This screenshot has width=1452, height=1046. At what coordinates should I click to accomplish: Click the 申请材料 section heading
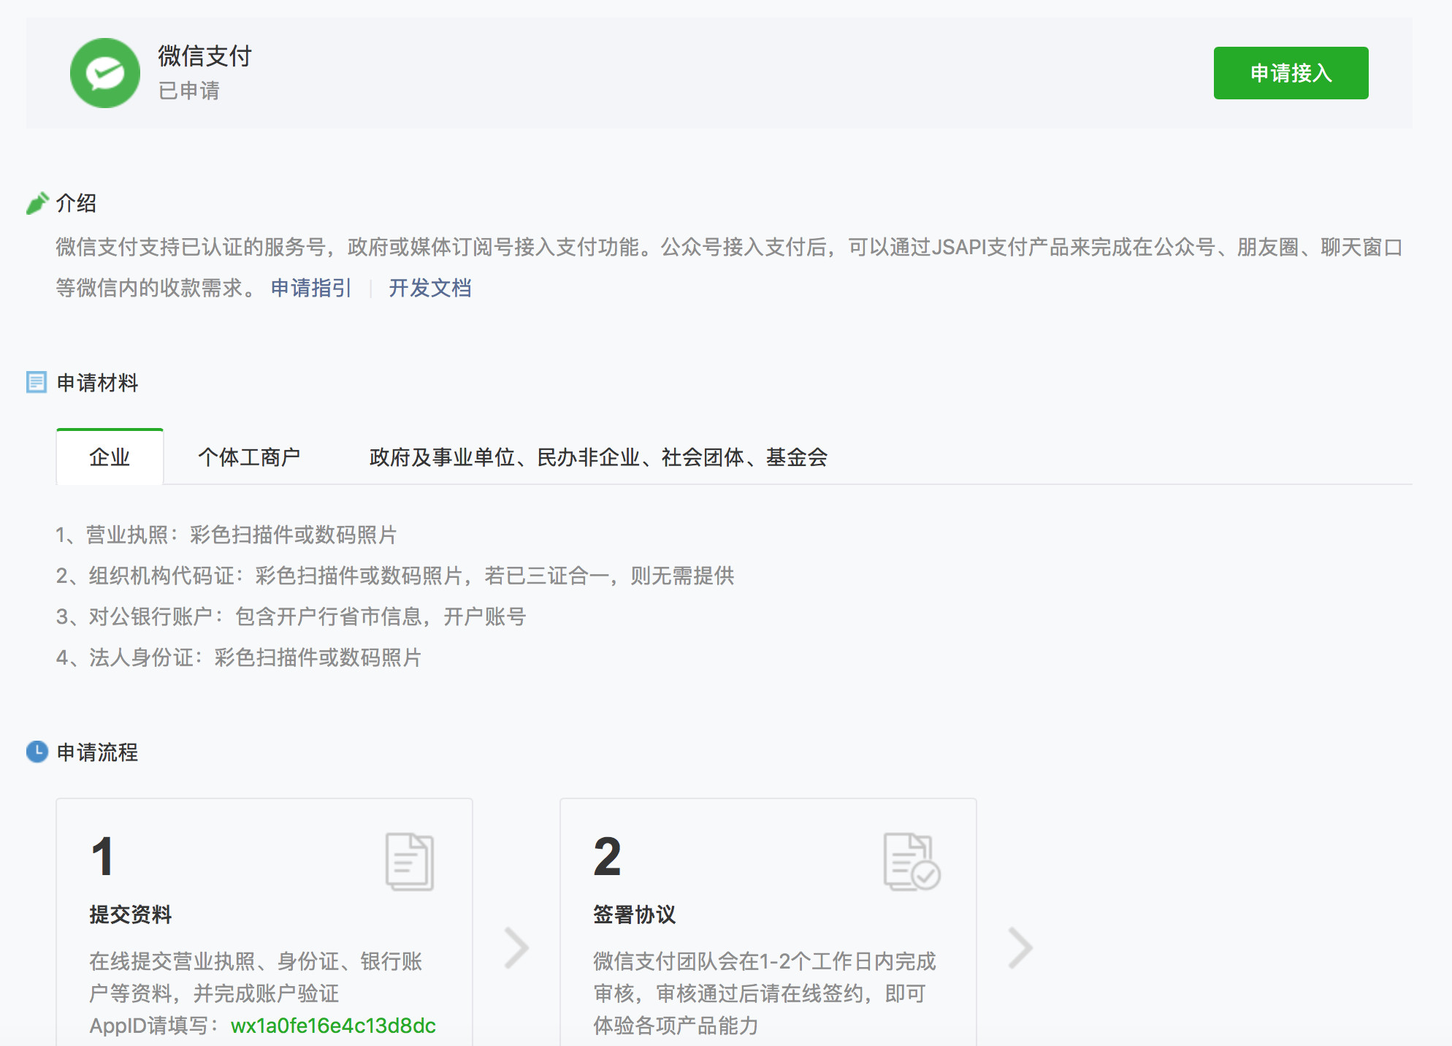pos(97,383)
